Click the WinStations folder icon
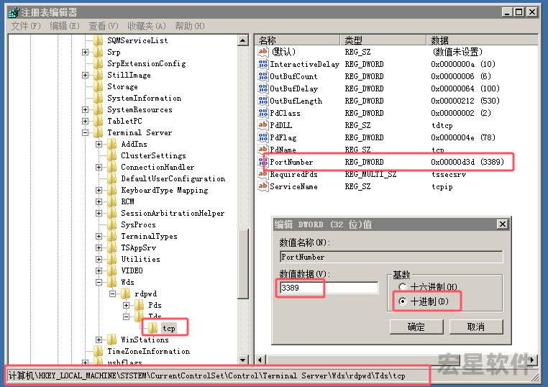 [x=111, y=340]
